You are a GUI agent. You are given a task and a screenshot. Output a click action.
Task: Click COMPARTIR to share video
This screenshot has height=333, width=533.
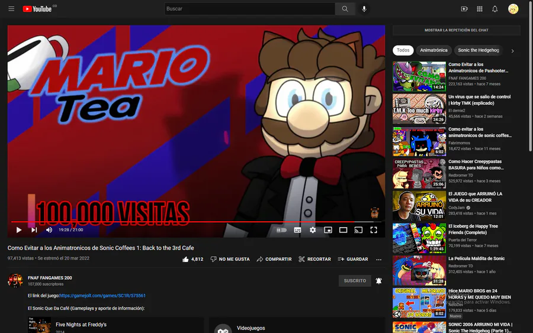(274, 259)
